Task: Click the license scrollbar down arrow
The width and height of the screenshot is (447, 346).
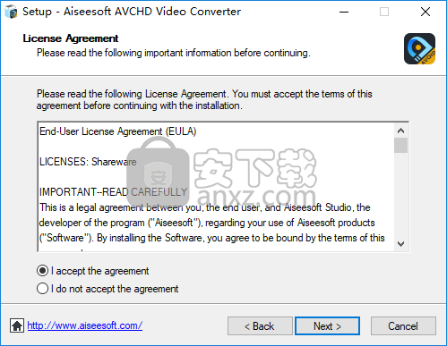Action: tap(400, 244)
